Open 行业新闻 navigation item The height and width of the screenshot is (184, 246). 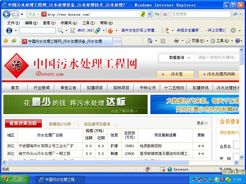pos(42,88)
